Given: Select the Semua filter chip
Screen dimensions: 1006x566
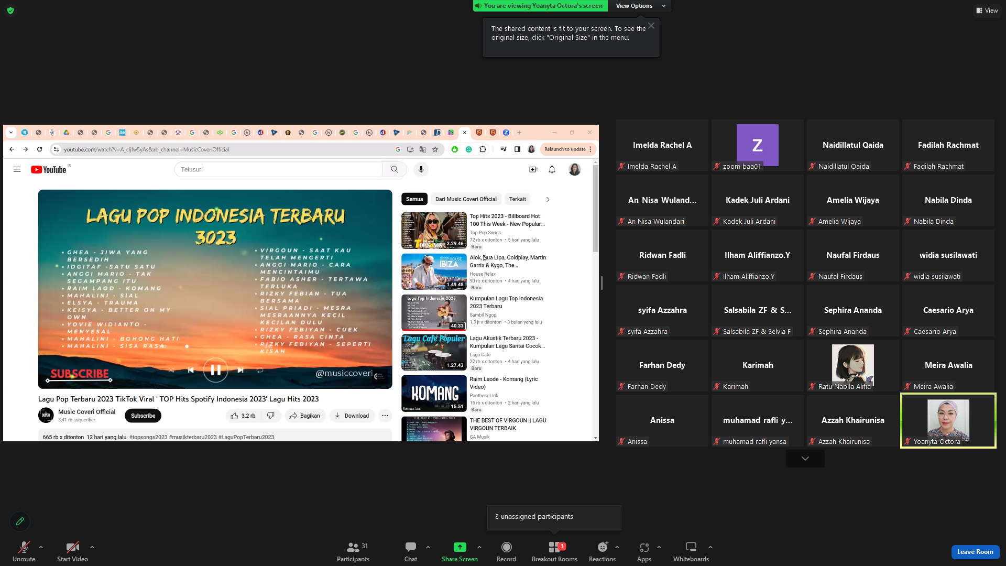Looking at the screenshot, I should coord(414,199).
